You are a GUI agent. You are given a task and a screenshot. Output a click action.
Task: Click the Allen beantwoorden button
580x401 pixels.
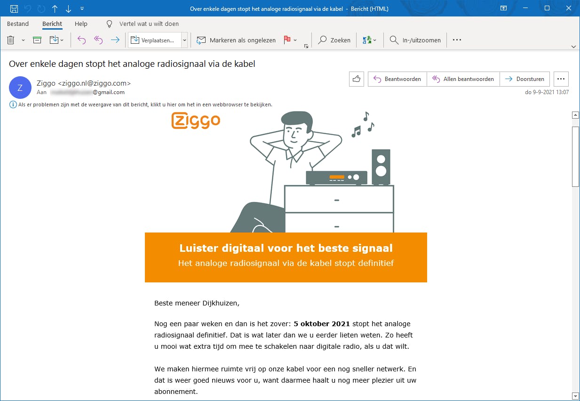point(463,79)
